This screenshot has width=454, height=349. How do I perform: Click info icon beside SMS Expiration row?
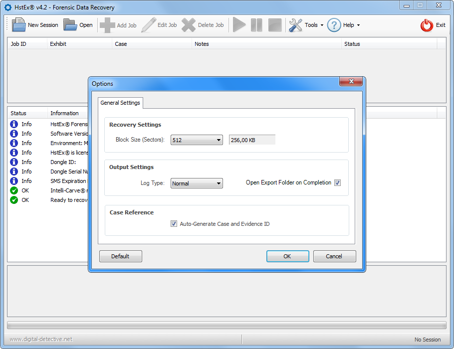click(14, 181)
